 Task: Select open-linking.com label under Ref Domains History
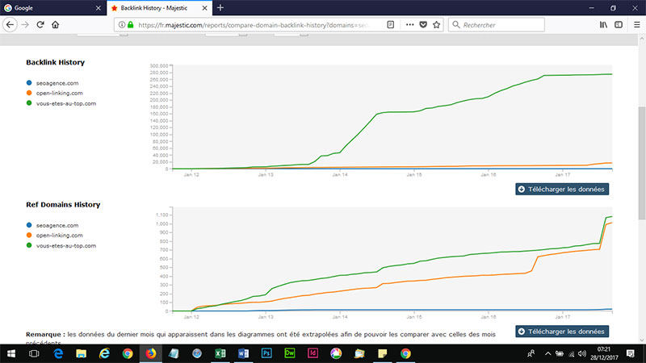click(59, 236)
